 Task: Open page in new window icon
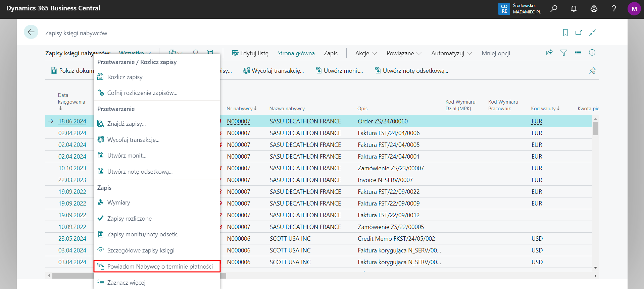(579, 33)
